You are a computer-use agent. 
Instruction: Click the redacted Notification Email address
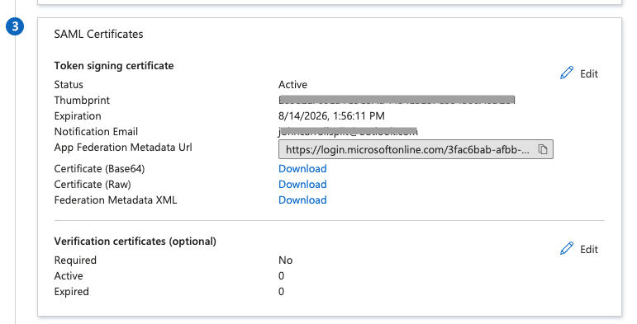click(x=348, y=131)
